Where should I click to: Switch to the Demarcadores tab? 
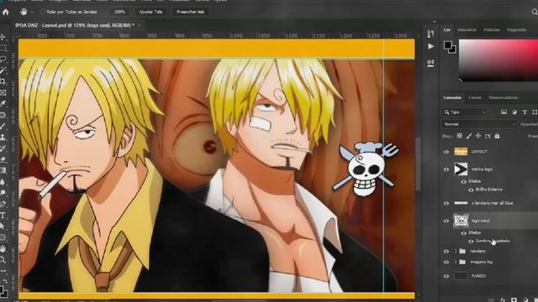point(504,97)
